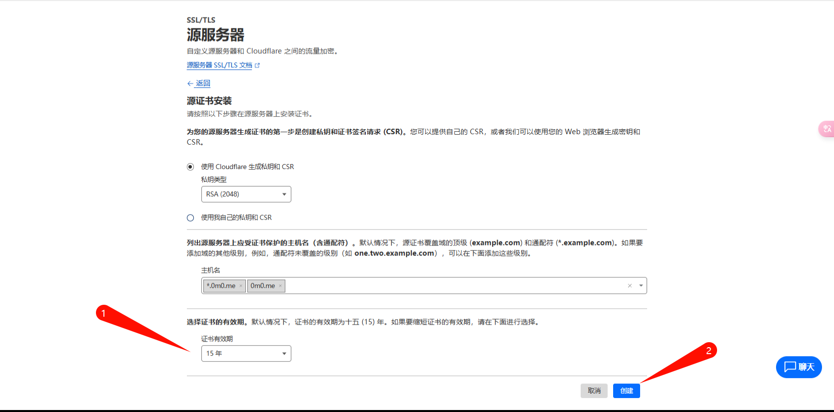Remove the *.0m0.me hostname tag
The width and height of the screenshot is (834, 412).
[x=241, y=286]
